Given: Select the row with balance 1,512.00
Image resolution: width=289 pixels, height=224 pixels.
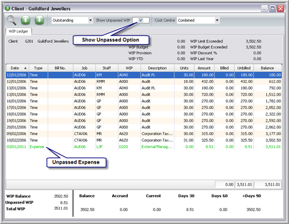Looking at the screenshot, I should (144, 94).
